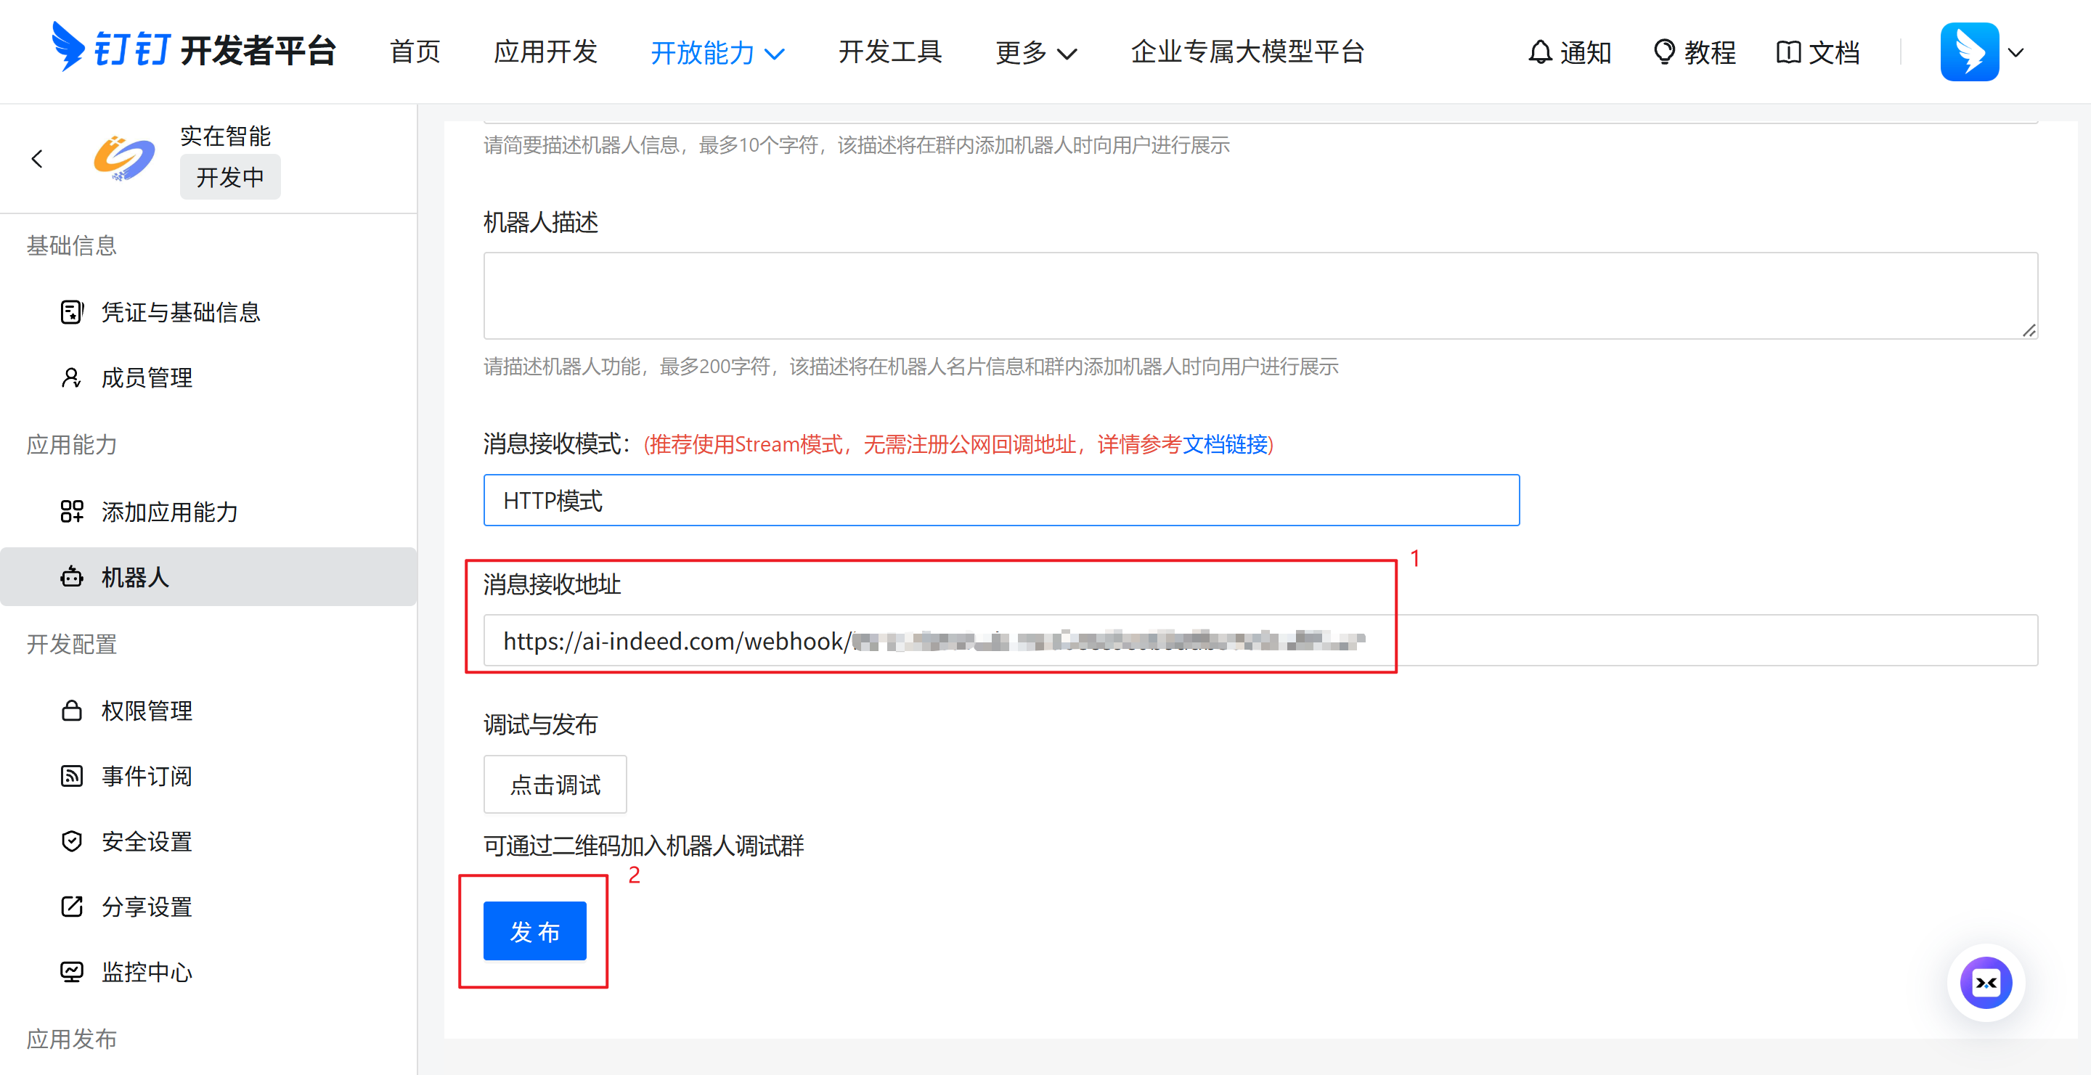Screen dimensions: 2091x1075
Task: Go to 事件订阅 in sidebar
Action: (x=146, y=777)
